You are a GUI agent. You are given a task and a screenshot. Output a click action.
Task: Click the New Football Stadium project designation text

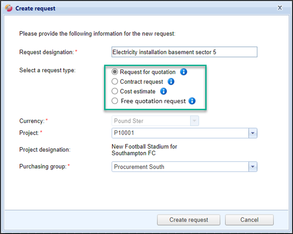(144, 149)
